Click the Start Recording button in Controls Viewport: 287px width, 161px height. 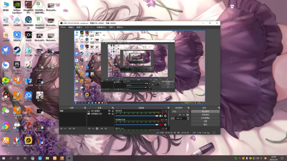205,114
